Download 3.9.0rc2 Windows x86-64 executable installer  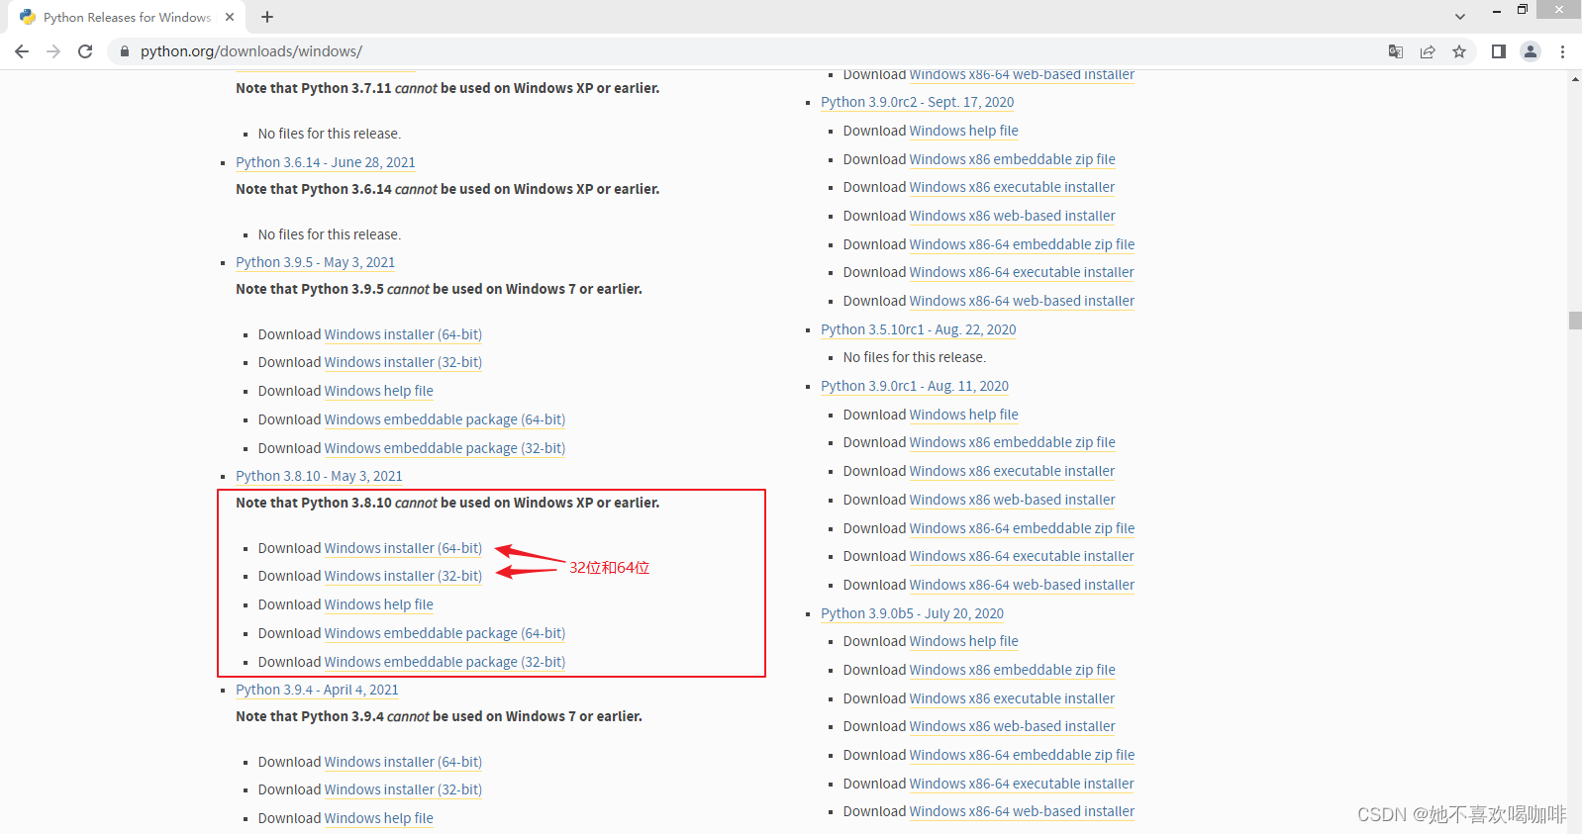(1022, 272)
